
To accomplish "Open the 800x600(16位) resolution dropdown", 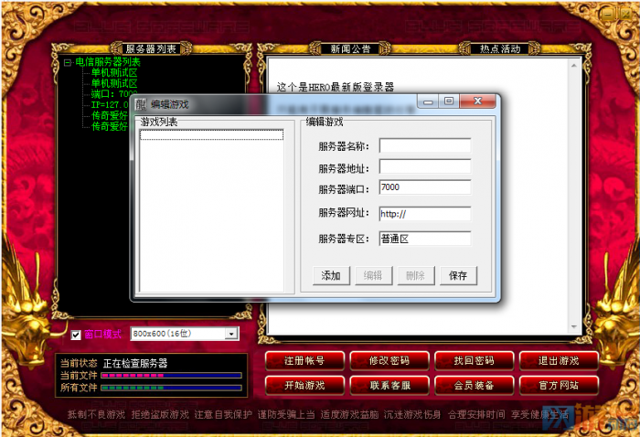I will (x=231, y=335).
